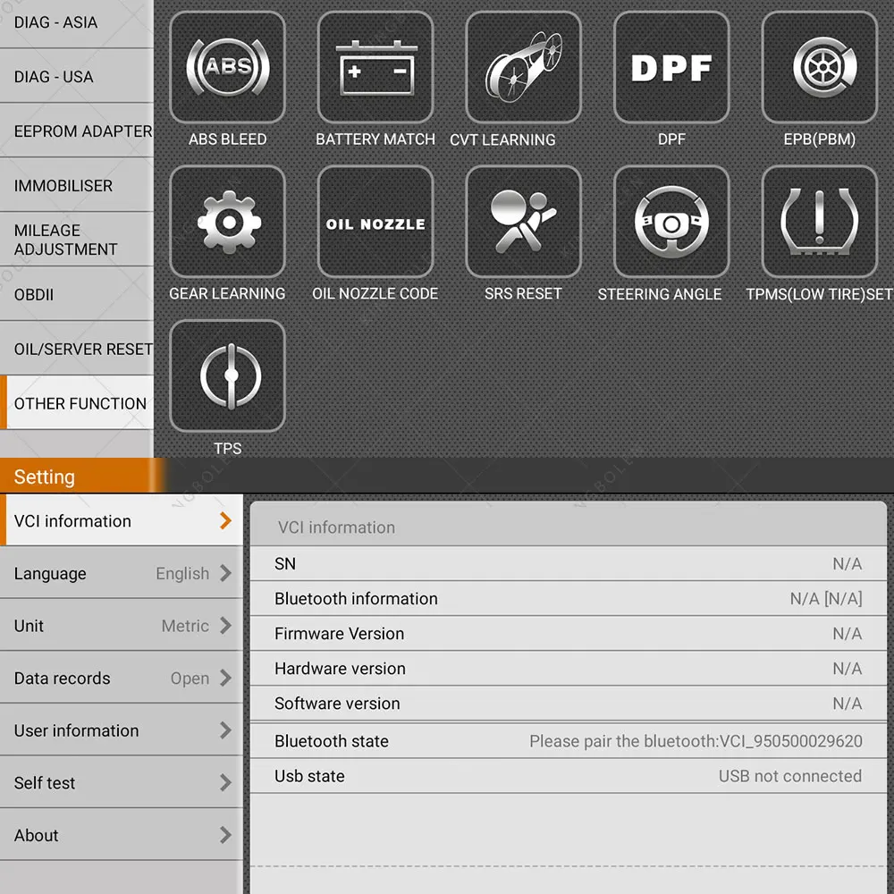The height and width of the screenshot is (894, 894).
Task: Expand the Language English chevron
Action: [x=226, y=573]
